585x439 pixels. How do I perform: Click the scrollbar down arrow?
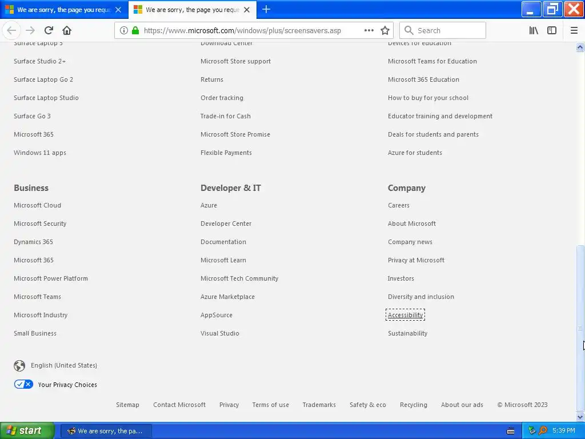580,417
